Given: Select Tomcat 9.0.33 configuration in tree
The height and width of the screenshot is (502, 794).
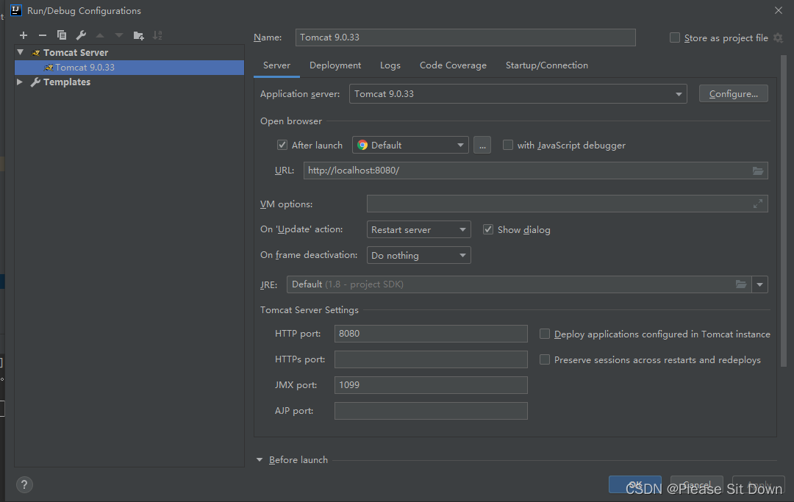Looking at the screenshot, I should pyautogui.click(x=129, y=68).
